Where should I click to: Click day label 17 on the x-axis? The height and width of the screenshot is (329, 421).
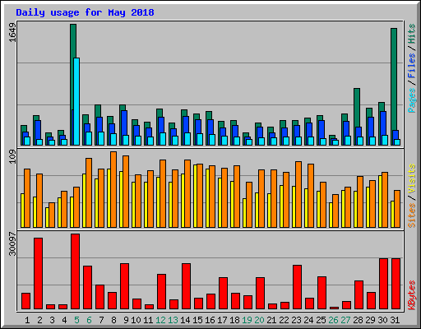(x=222, y=320)
